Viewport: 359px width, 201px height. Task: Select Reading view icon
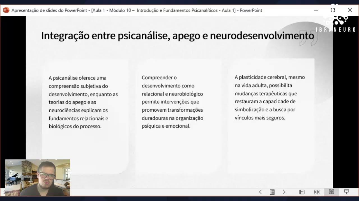point(332,192)
